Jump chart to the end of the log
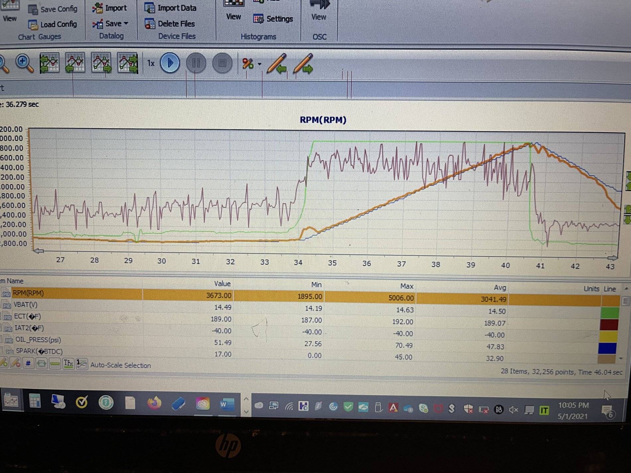The width and height of the screenshot is (631, 473). pos(128,63)
